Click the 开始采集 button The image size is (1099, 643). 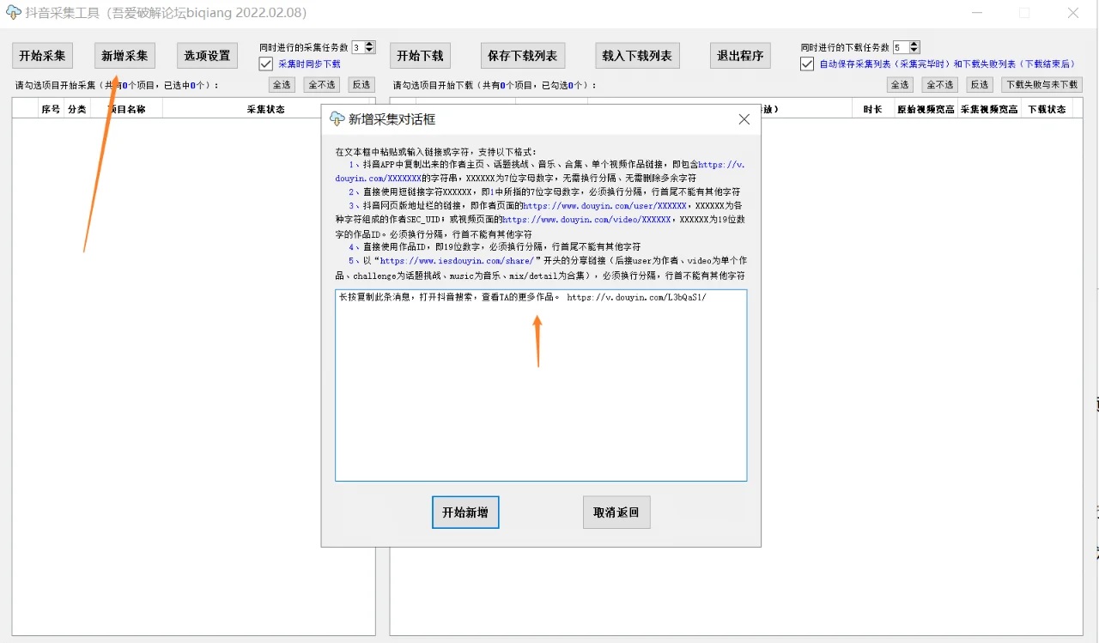click(42, 56)
